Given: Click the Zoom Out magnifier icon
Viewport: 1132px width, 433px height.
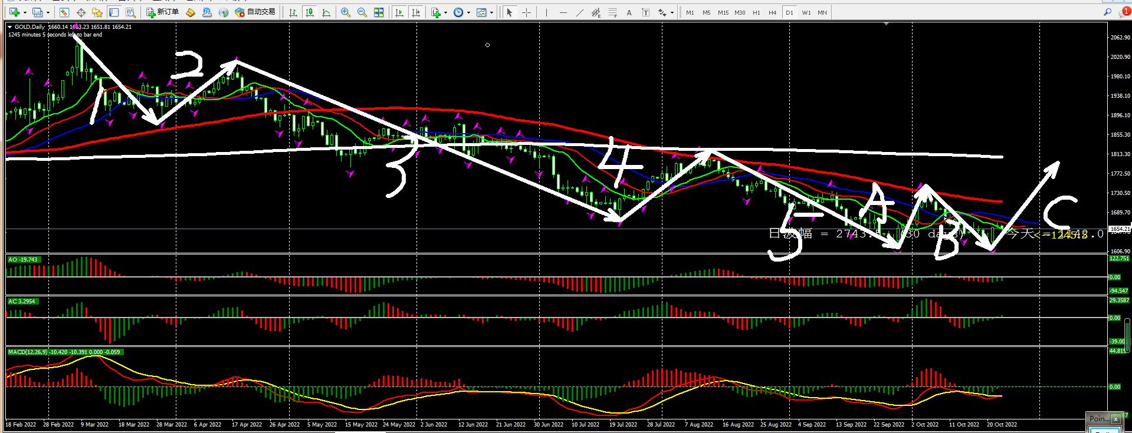Looking at the screenshot, I should (362, 12).
